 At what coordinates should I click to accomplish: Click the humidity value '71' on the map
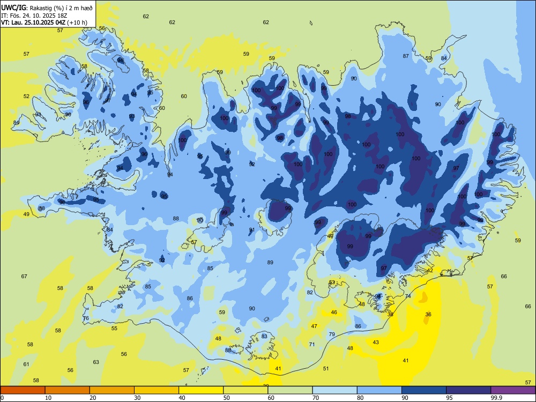click(312, 344)
